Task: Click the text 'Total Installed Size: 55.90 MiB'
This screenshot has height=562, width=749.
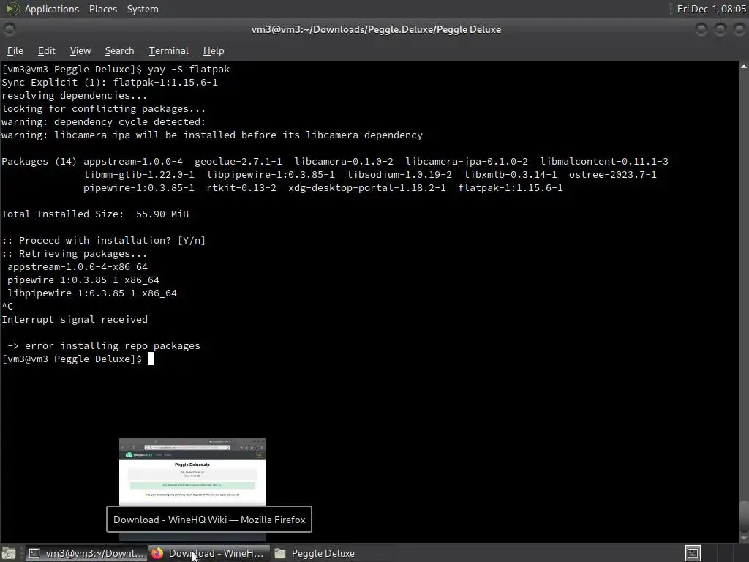Action: tap(95, 214)
